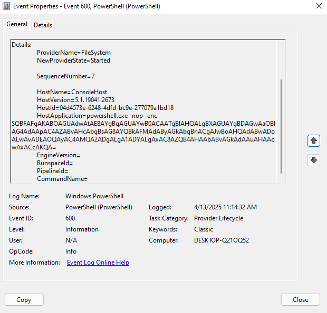This screenshot has width=327, height=313.
Task: Close the Event Properties dialog
Action: click(x=300, y=299)
